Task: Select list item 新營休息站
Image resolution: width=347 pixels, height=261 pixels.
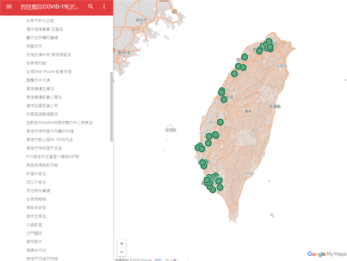Action: [36, 174]
